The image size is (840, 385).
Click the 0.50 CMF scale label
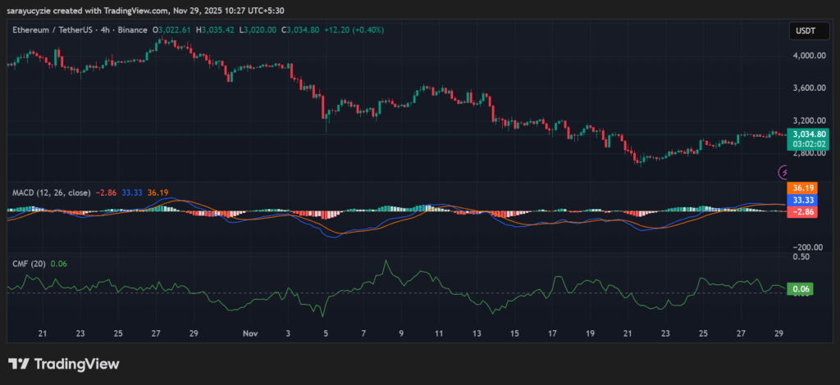(x=799, y=257)
